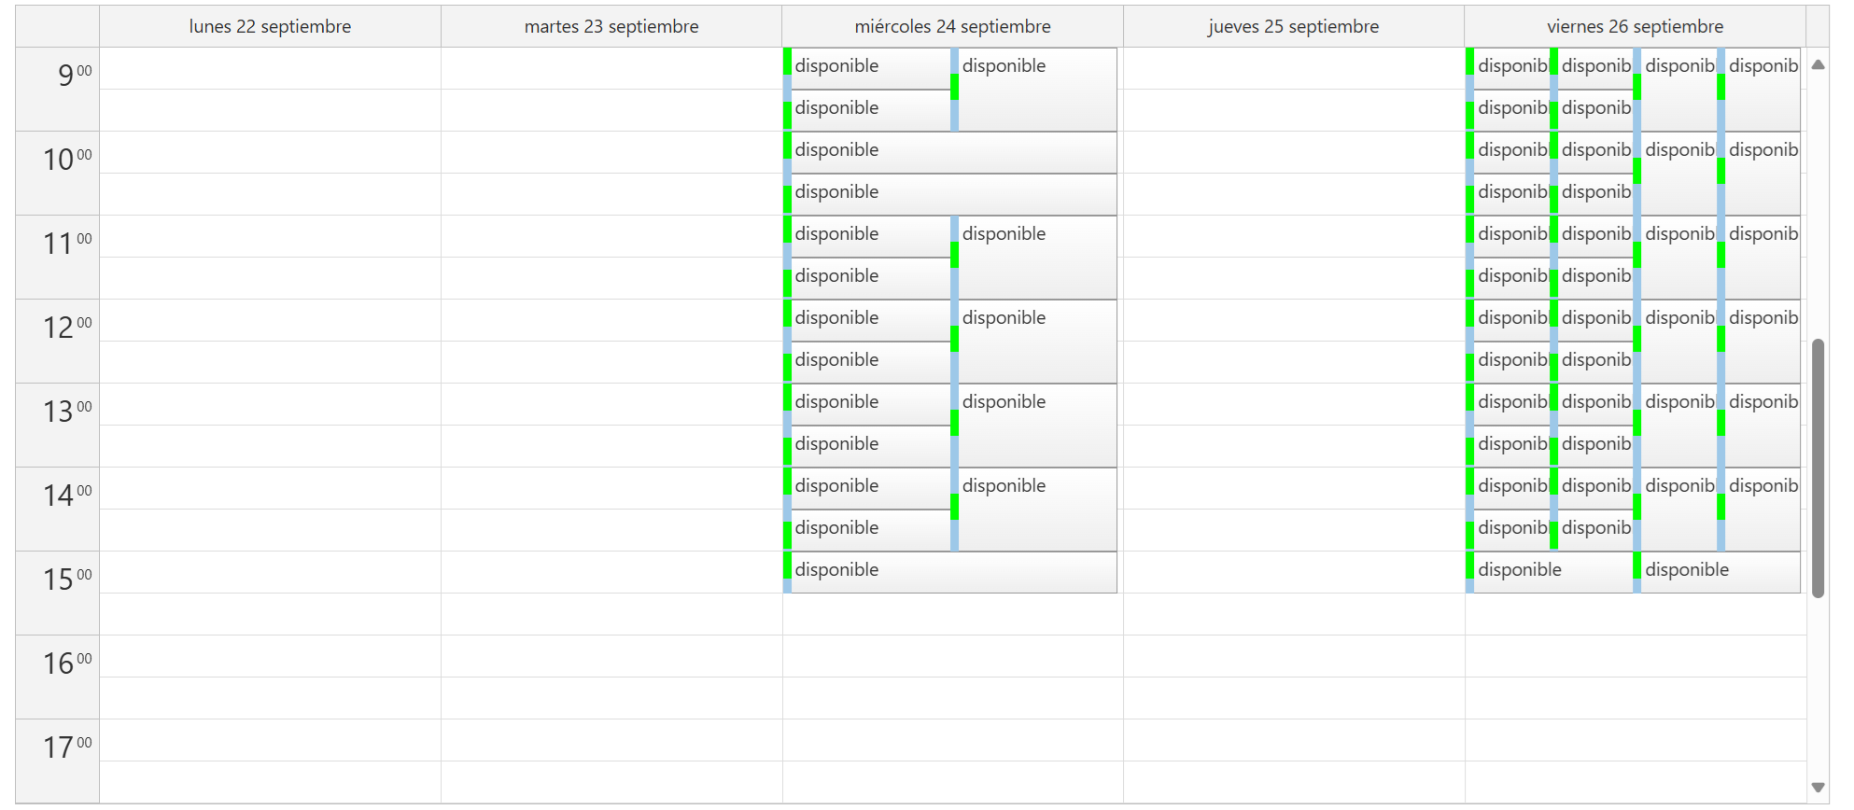
Task: Click the jueves 25 septiembre header
Action: pyautogui.click(x=1293, y=26)
